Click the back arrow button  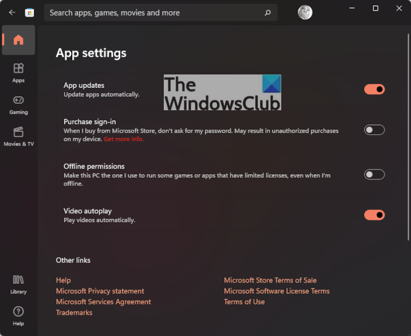pyautogui.click(x=12, y=12)
